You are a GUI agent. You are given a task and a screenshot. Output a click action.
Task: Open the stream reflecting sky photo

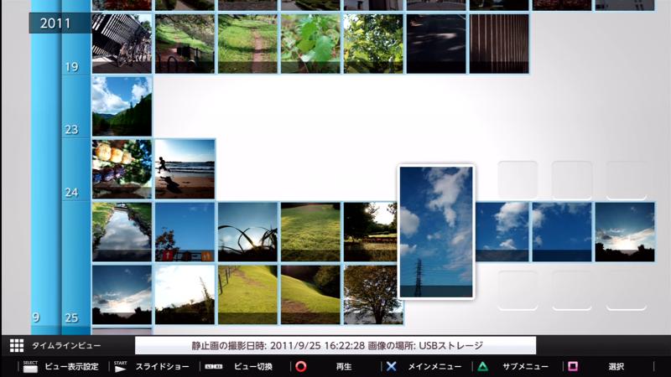tap(122, 232)
